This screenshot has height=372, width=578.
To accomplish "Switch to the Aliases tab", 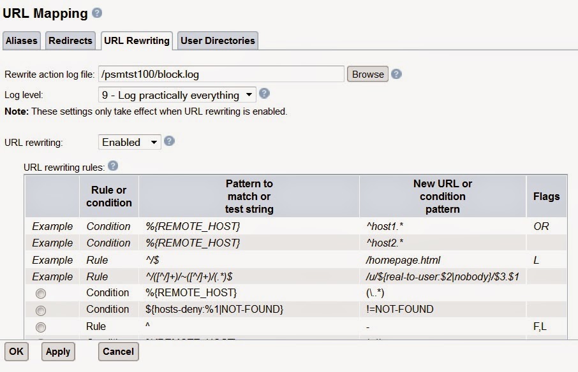I will pyautogui.click(x=21, y=40).
